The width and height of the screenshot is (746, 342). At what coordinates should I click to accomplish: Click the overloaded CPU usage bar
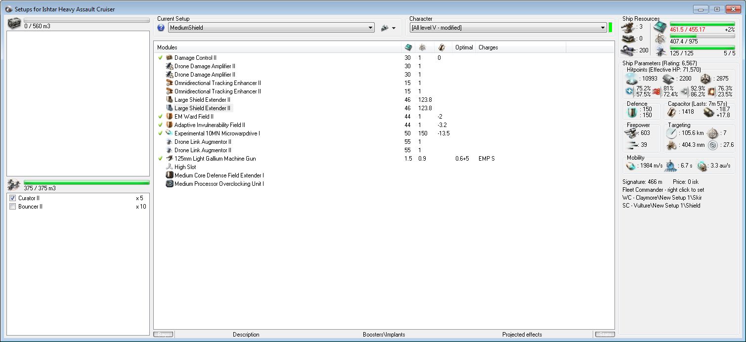coord(702,24)
